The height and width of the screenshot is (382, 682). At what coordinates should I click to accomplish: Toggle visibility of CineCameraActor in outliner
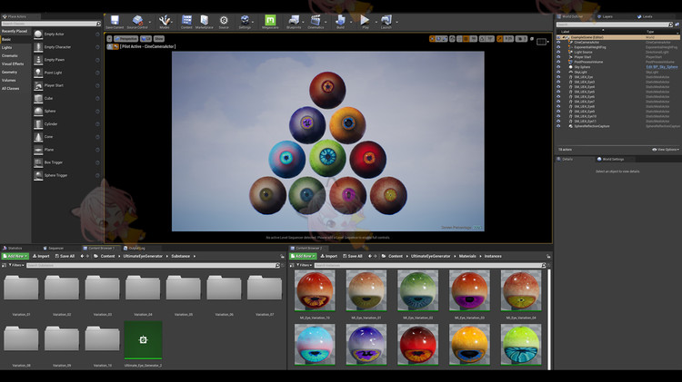[558, 43]
